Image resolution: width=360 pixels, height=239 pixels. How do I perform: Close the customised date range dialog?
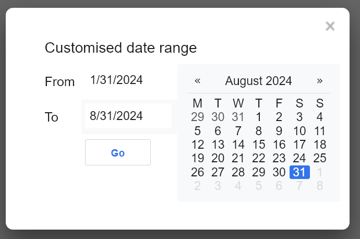330,26
